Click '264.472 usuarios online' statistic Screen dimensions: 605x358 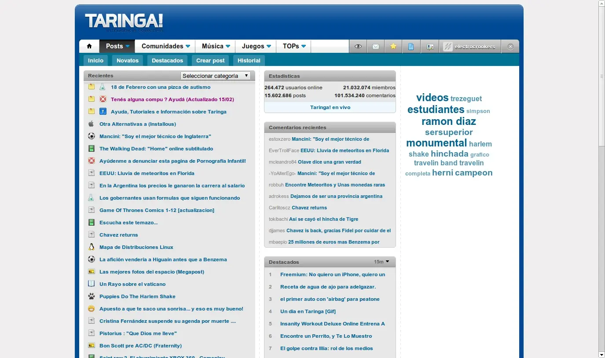[293, 88]
